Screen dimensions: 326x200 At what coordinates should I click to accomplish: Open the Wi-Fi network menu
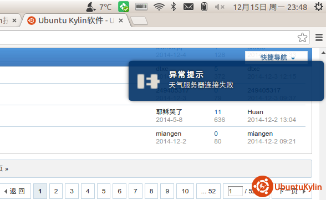point(159,7)
